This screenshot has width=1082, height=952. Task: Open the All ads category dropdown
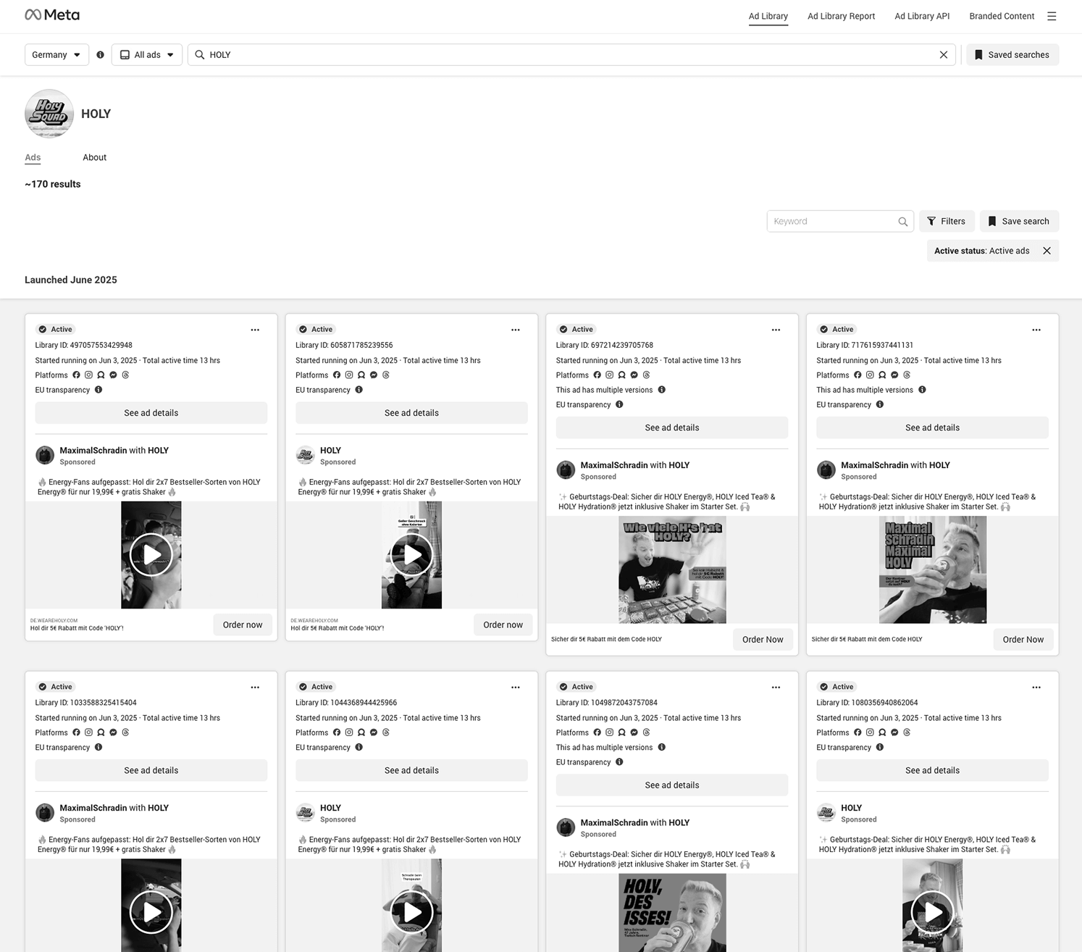point(147,54)
